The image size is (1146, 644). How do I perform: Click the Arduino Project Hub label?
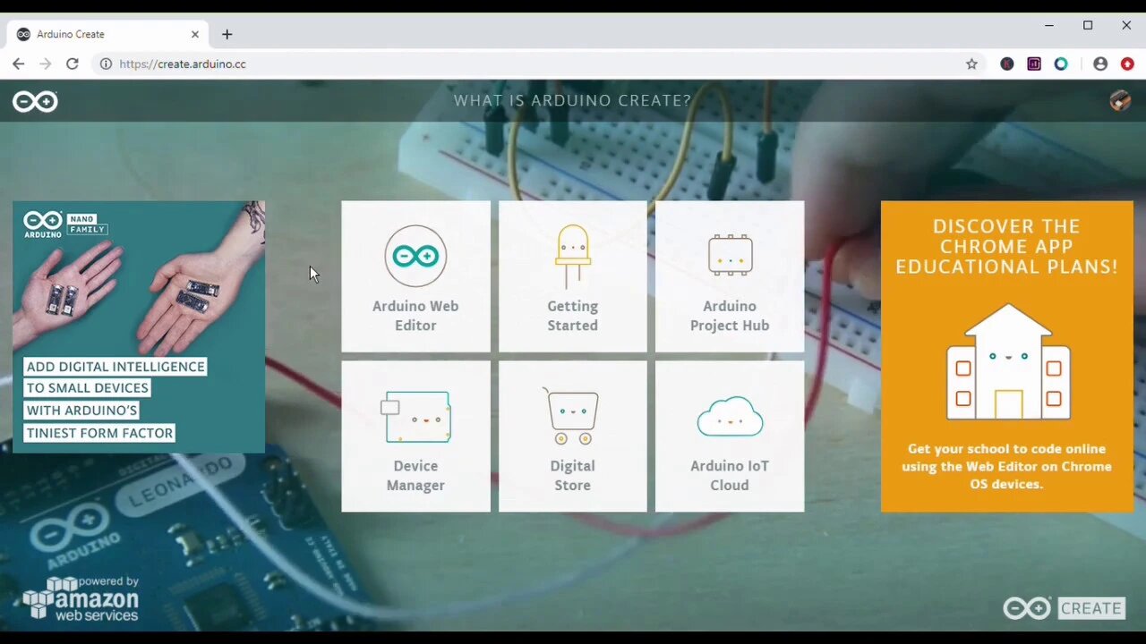pyautogui.click(x=730, y=316)
